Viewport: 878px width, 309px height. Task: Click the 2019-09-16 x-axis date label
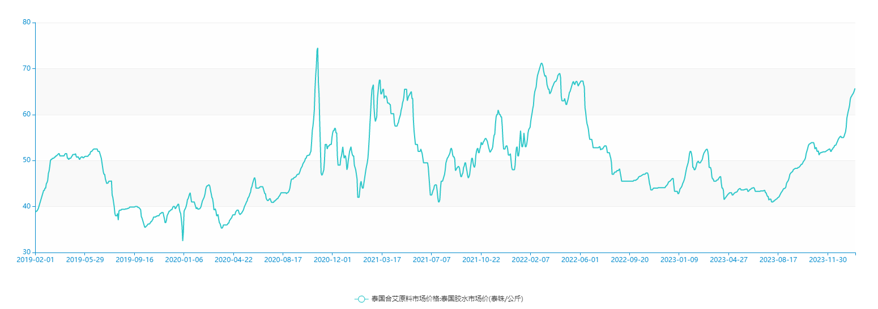point(135,260)
